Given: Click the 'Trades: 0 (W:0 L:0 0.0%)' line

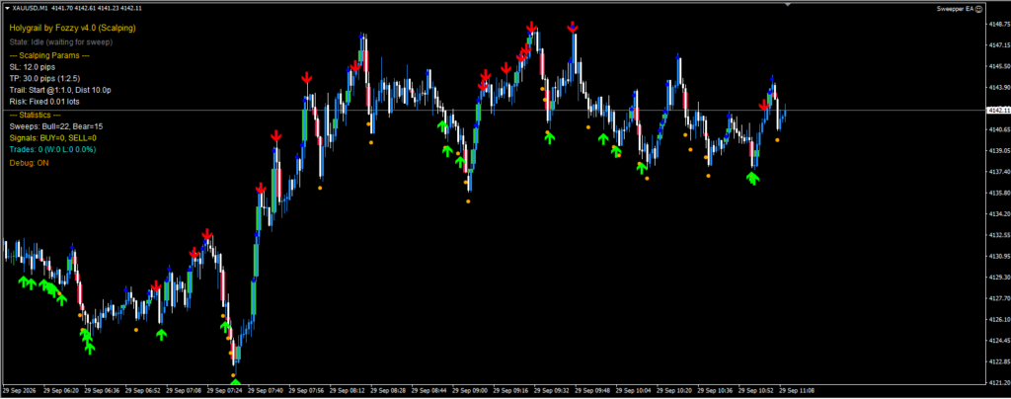Looking at the screenshot, I should 53,149.
